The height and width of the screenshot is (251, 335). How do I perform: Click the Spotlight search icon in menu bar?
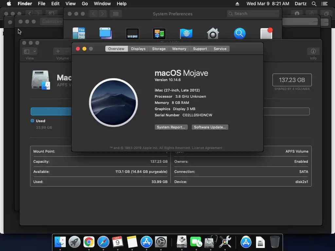[x=314, y=4]
